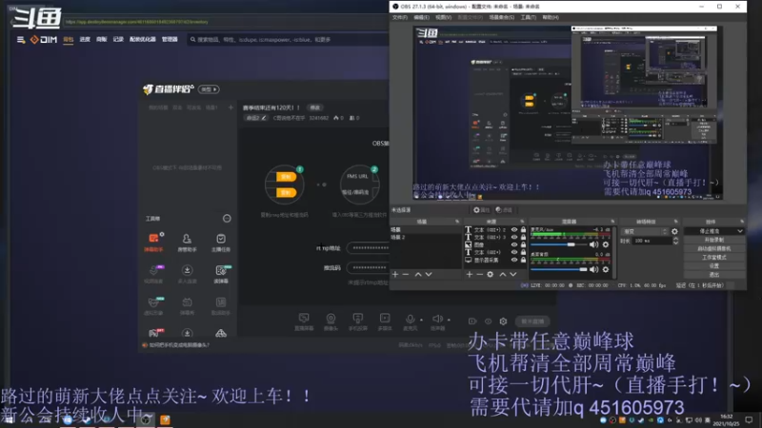Move scene up with arrow icon
The image size is (762, 428).
(418, 274)
